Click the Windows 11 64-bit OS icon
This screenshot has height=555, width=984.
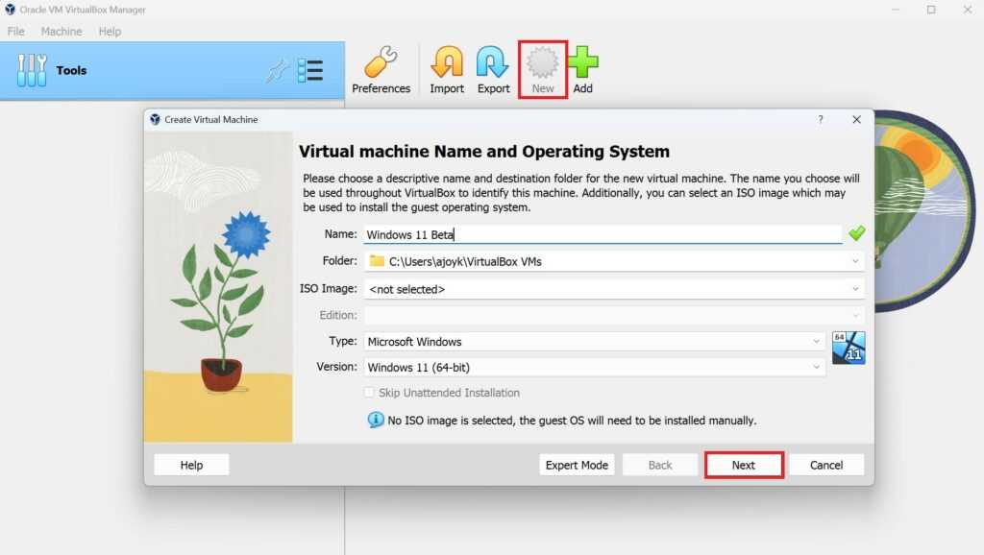(x=849, y=348)
